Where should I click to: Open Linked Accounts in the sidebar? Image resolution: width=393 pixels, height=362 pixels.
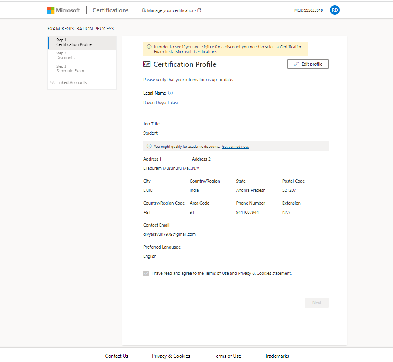coord(71,82)
